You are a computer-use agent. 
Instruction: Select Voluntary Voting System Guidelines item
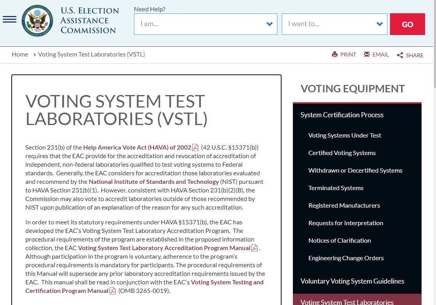coord(352,281)
